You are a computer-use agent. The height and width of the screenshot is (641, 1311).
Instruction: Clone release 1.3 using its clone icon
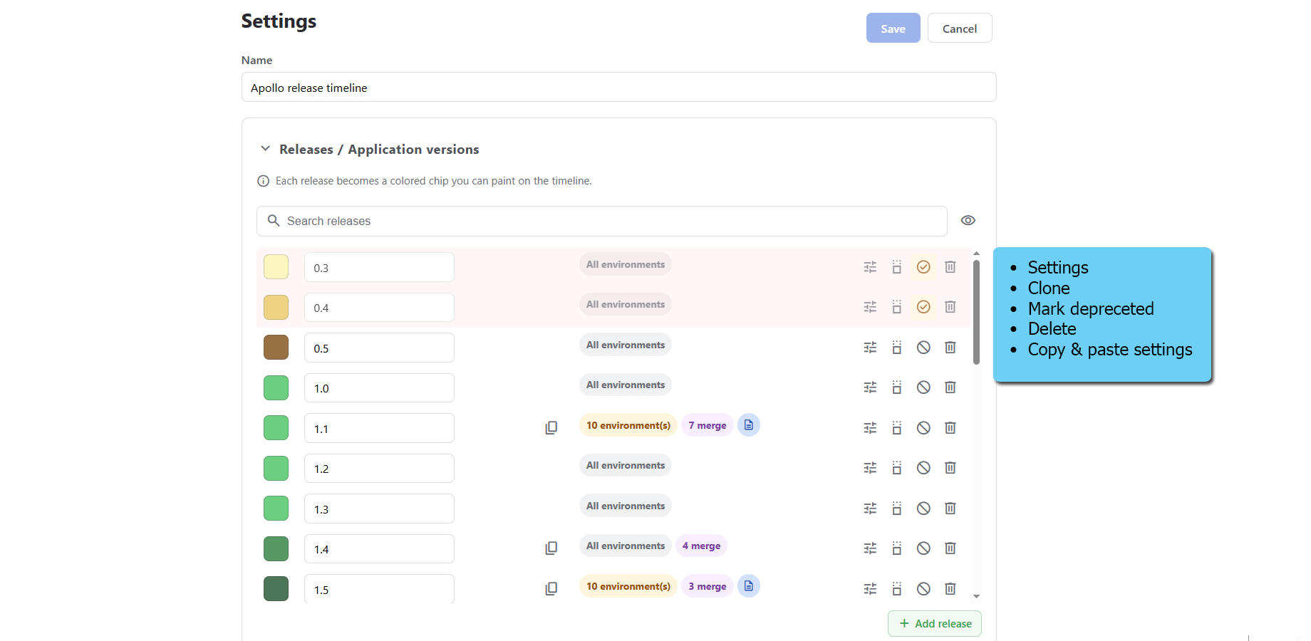coord(896,509)
